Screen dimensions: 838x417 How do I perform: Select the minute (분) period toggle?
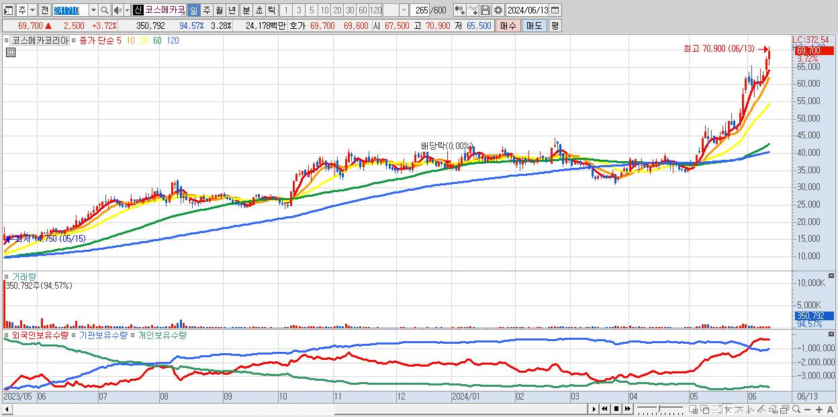(x=246, y=10)
